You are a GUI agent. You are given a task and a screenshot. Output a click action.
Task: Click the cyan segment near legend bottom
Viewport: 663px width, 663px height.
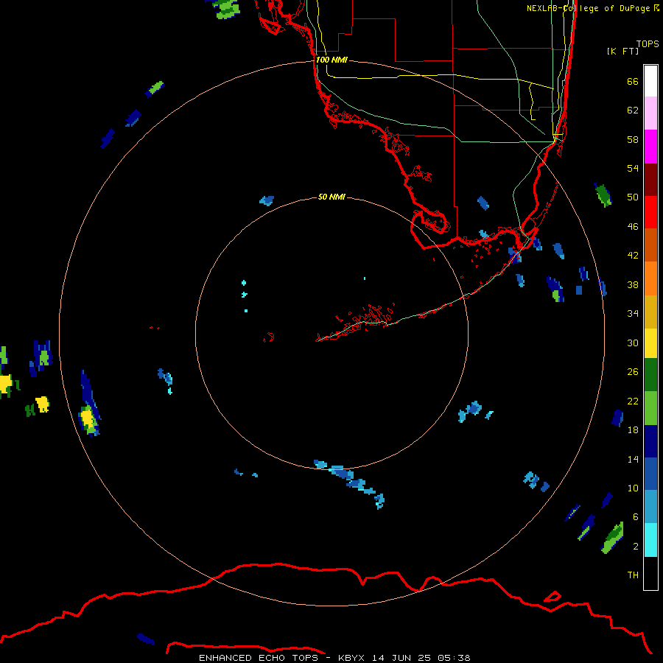[650, 540]
